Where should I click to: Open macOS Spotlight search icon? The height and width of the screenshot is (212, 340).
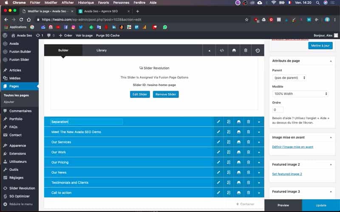(x=317, y=3)
